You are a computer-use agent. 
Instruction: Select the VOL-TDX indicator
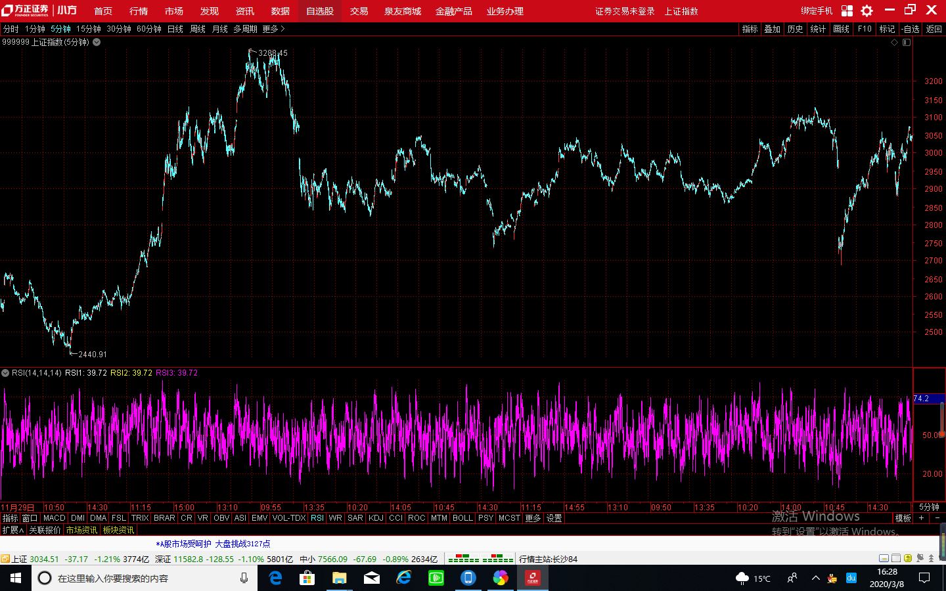289,518
